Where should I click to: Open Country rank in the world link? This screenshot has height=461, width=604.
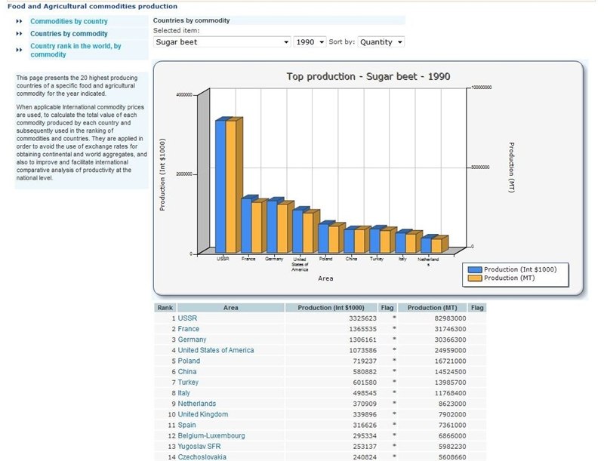[x=75, y=50]
